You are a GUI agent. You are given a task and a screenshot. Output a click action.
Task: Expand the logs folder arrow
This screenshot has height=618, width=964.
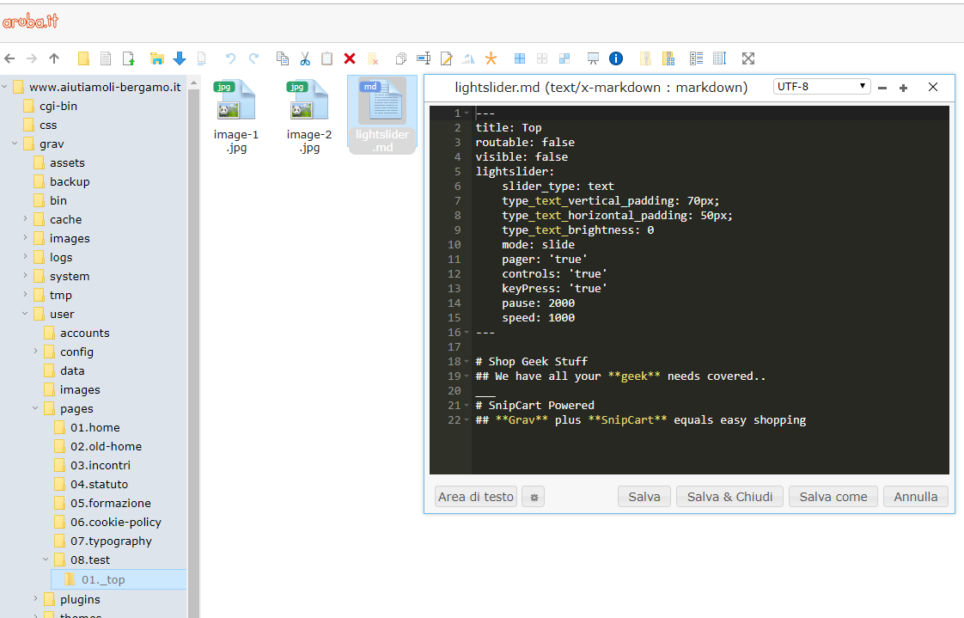point(25,256)
